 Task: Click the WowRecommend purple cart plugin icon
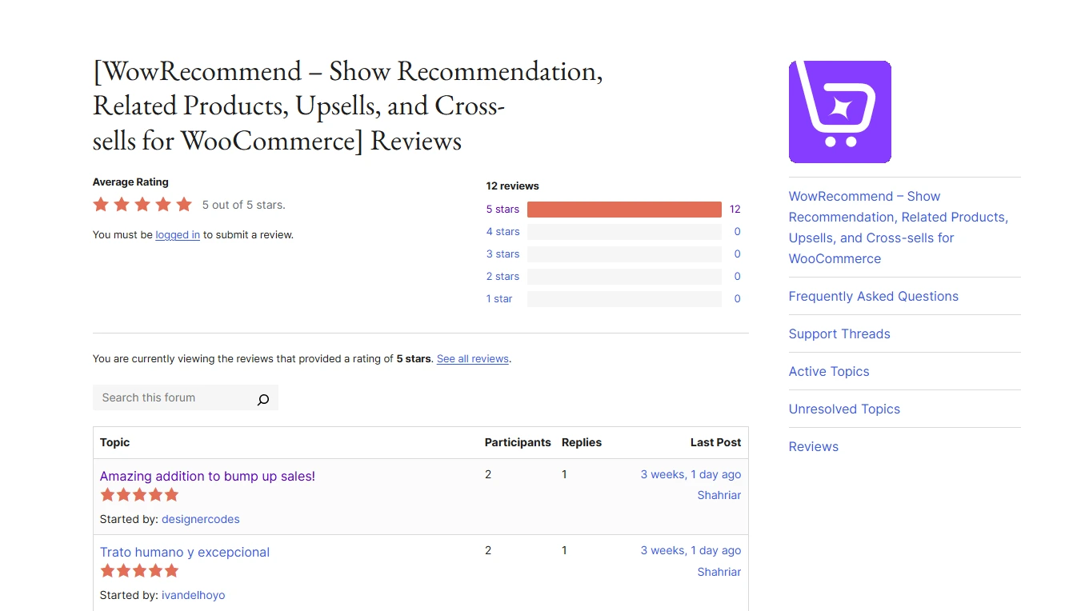click(x=839, y=112)
